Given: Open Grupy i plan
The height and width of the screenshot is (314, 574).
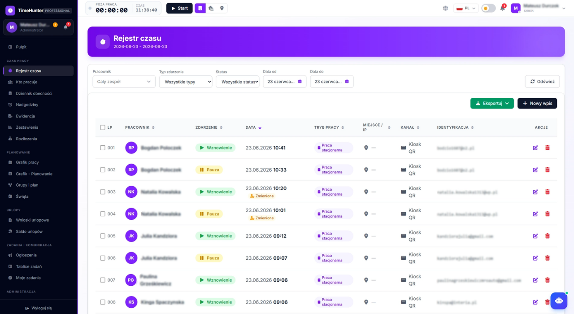Looking at the screenshot, I should (x=38, y=185).
